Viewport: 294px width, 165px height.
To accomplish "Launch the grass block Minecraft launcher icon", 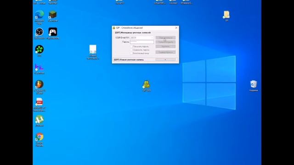I will 53,15.
